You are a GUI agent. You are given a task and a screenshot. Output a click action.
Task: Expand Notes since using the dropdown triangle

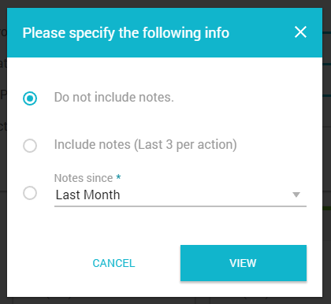pyautogui.click(x=296, y=195)
